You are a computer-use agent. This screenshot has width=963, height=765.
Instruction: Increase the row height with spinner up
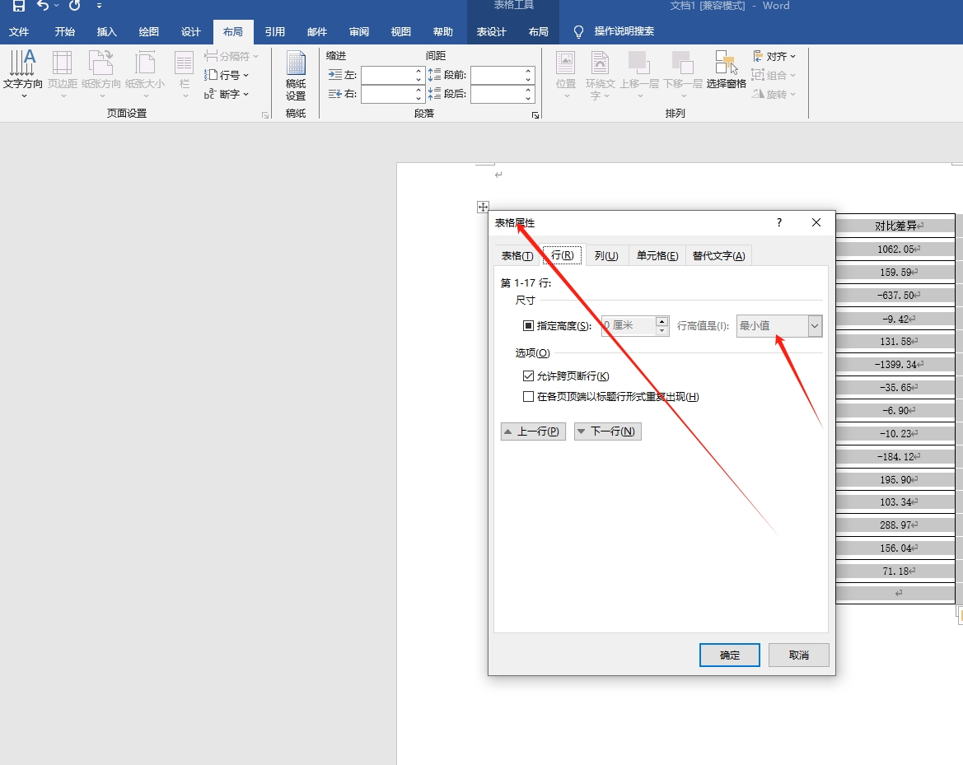661,321
